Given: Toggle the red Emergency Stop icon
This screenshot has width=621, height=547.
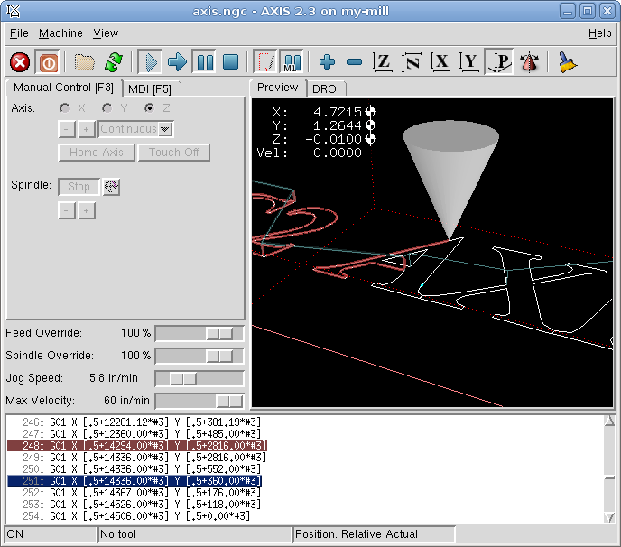Looking at the screenshot, I should pyautogui.click(x=20, y=62).
